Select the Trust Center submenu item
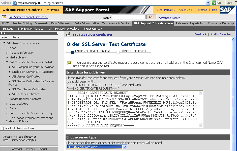The image size is (237, 151). point(93,29)
